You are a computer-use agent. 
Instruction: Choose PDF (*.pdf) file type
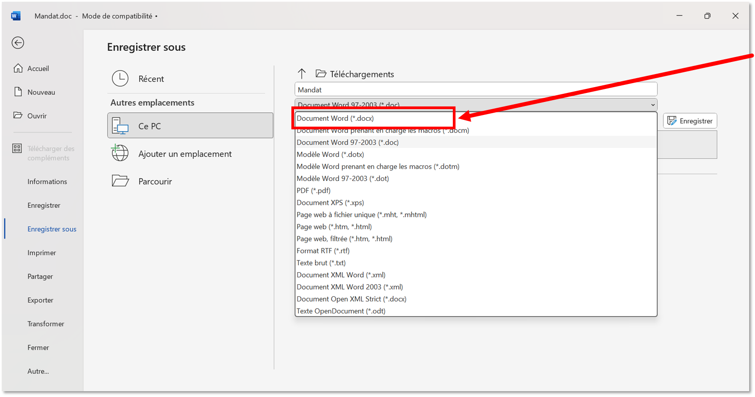coord(476,191)
